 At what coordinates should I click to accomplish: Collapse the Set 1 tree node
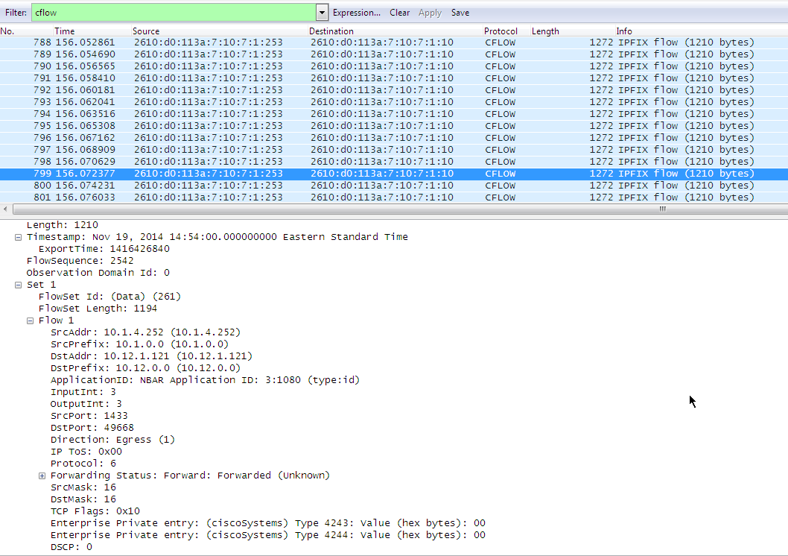tap(19, 285)
